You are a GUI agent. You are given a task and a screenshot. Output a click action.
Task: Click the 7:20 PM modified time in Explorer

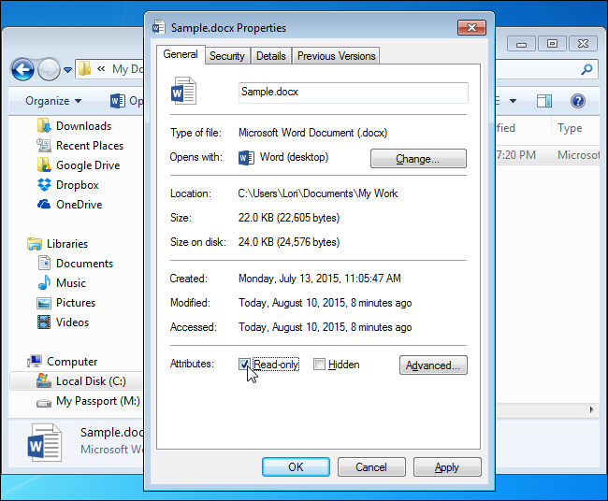[516, 155]
